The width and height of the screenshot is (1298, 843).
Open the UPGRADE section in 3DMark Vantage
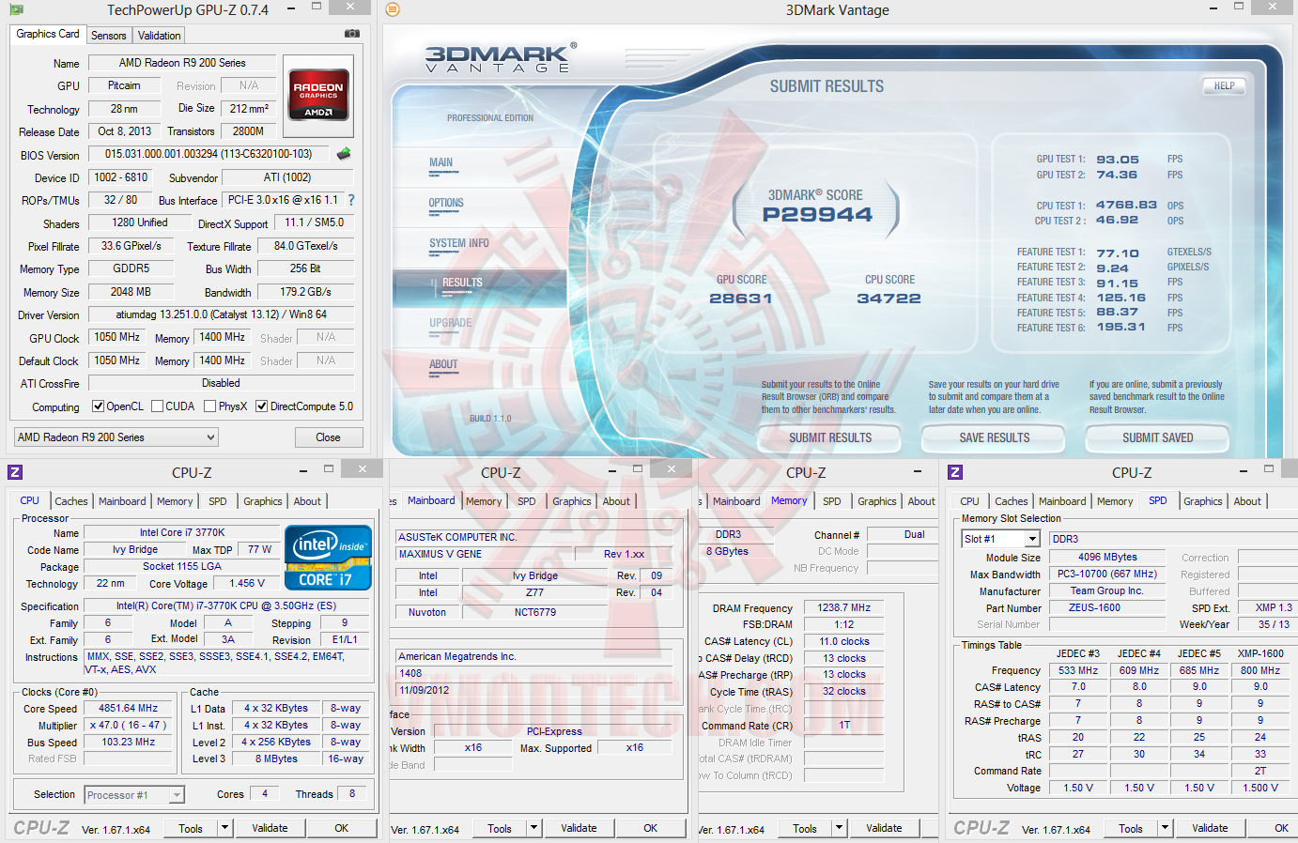point(451,323)
